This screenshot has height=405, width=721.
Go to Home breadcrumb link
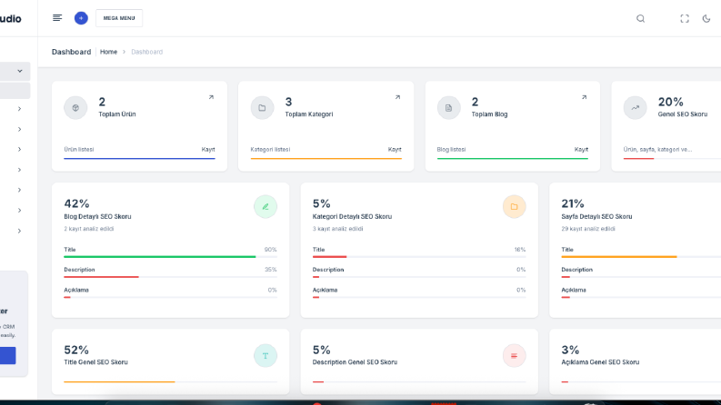(108, 52)
